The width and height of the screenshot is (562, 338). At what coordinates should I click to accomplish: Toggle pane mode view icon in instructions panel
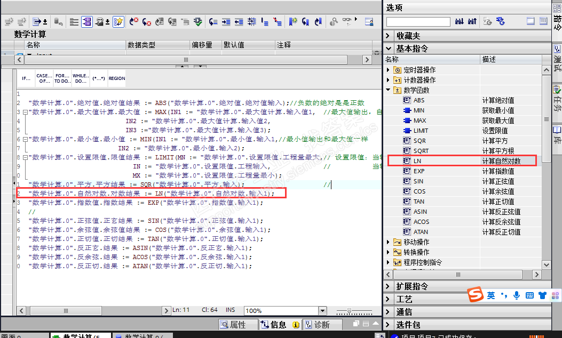pos(531,21)
